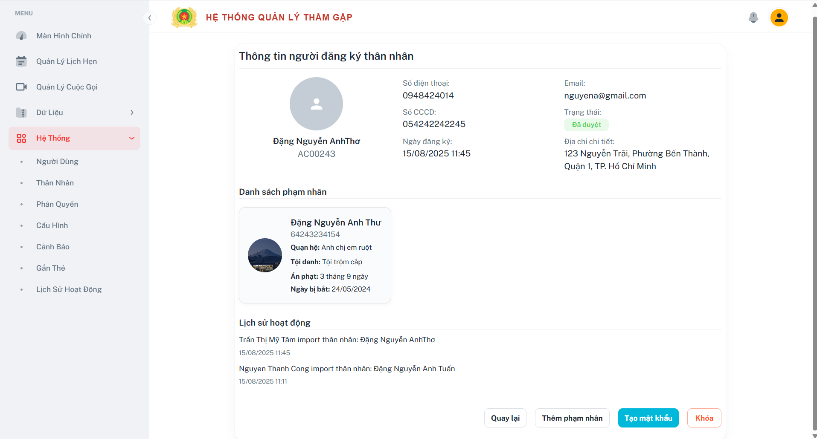Click the vertical page scrollbar
The width and height of the screenshot is (817, 439).
(814, 222)
